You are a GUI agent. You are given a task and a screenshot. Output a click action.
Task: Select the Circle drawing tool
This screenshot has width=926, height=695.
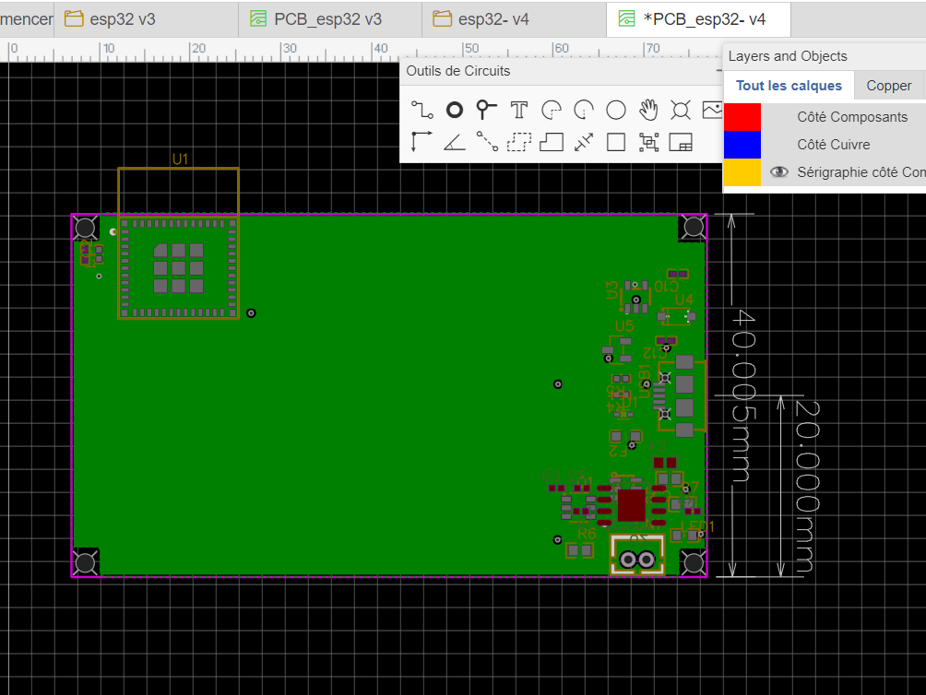click(616, 110)
